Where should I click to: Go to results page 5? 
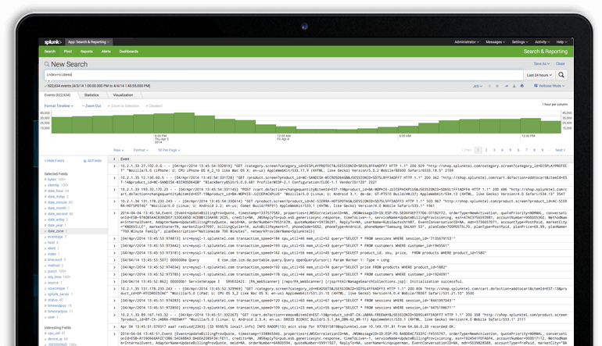(511, 150)
